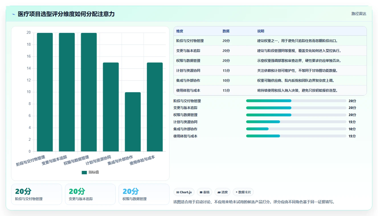Viewport: 378px width, 216px height.
Task: Open the 权限与数据管理 20分 data card
Action: coord(144,194)
